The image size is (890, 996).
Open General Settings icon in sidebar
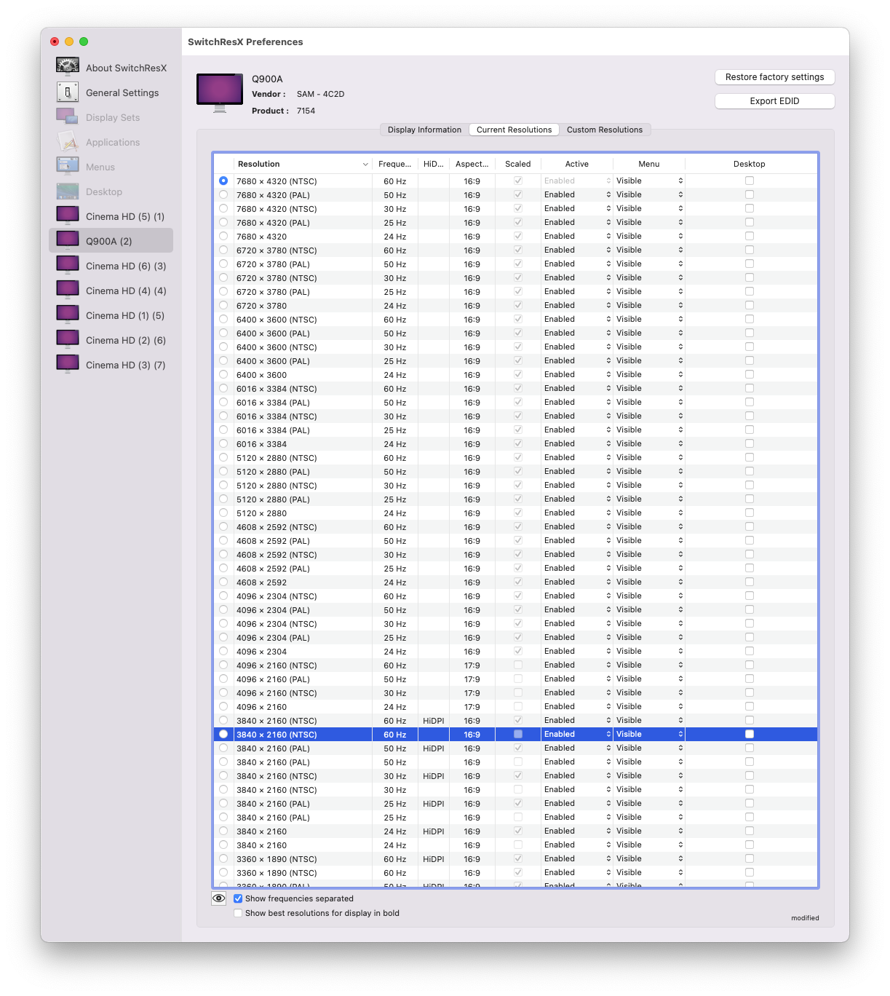[x=68, y=92]
